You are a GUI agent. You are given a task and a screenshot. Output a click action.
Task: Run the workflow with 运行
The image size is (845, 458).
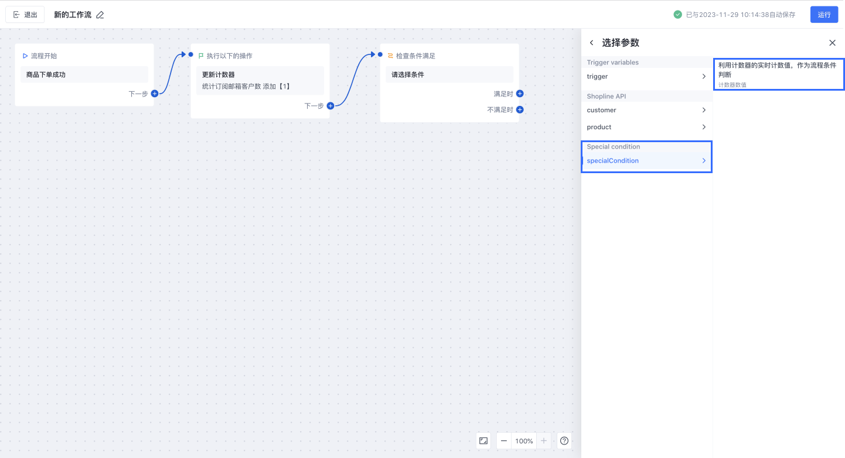(824, 15)
